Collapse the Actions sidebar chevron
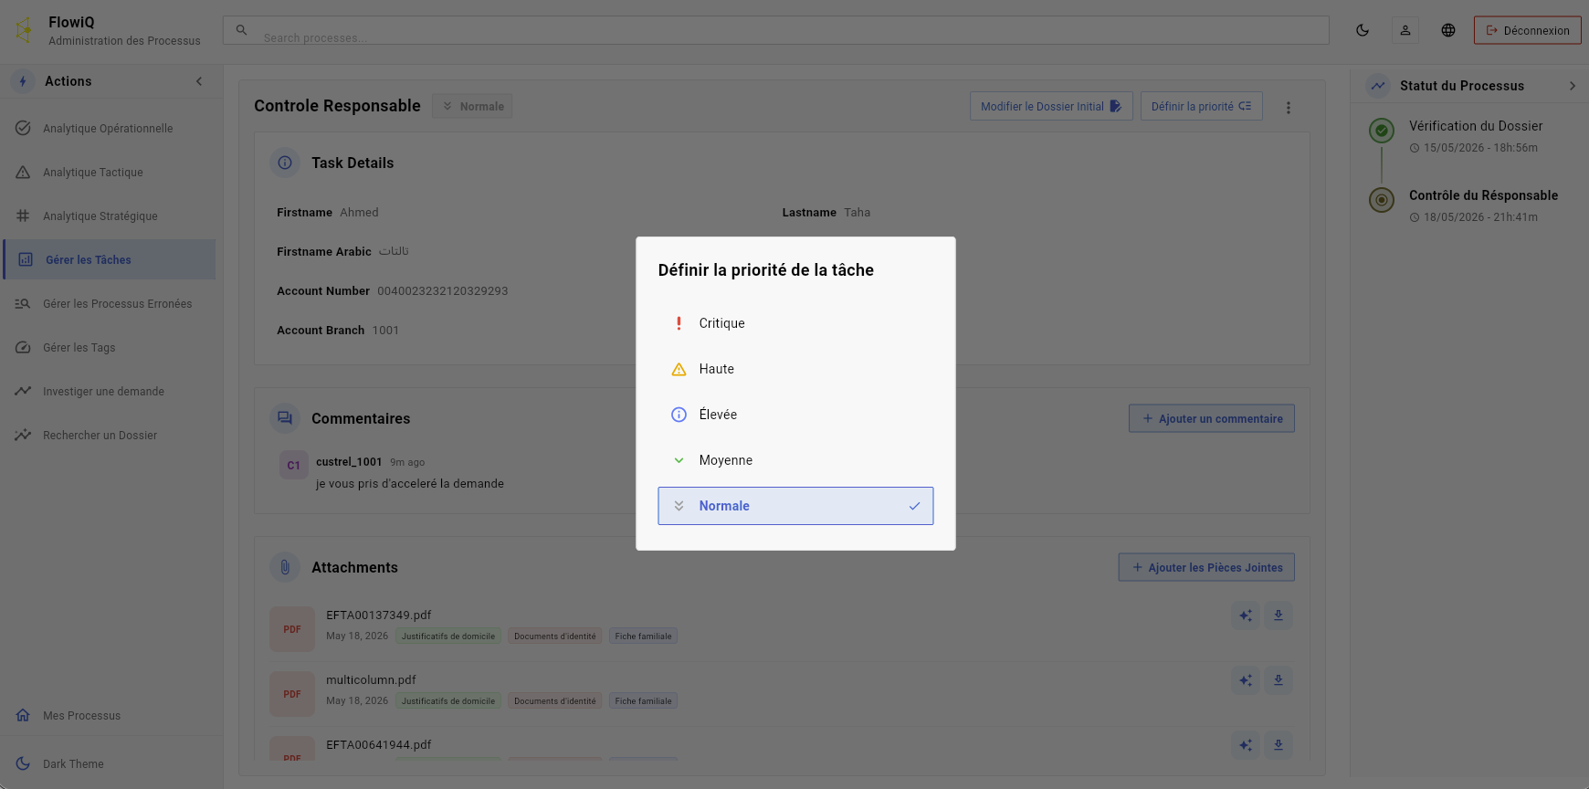The height and width of the screenshot is (789, 1589). coord(199,81)
